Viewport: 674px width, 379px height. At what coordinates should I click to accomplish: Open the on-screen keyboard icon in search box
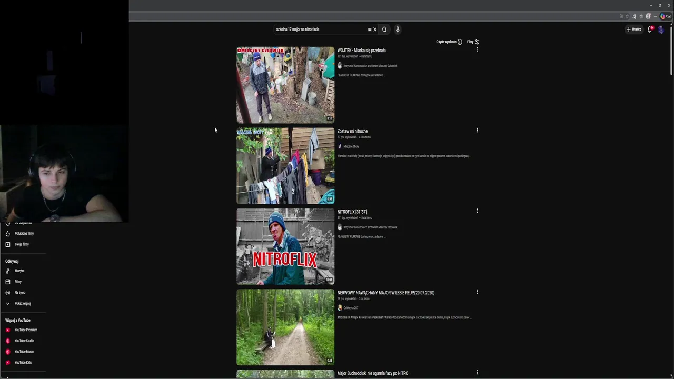[369, 29]
